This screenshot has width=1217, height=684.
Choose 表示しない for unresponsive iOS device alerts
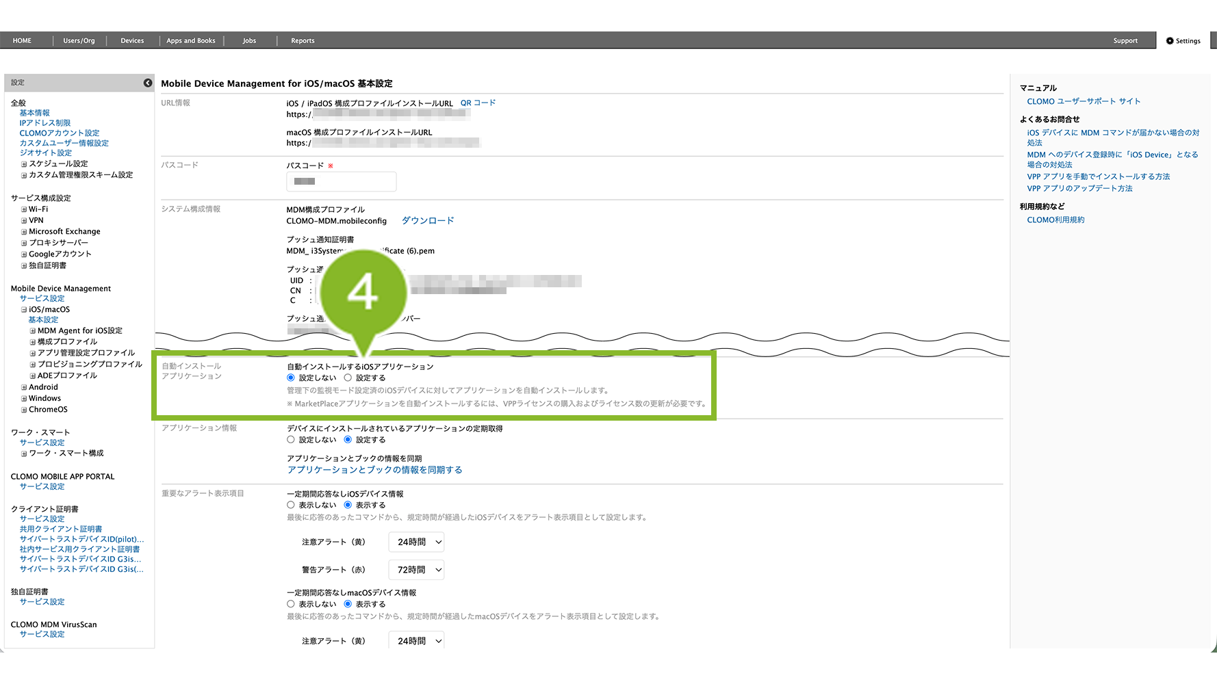point(291,505)
